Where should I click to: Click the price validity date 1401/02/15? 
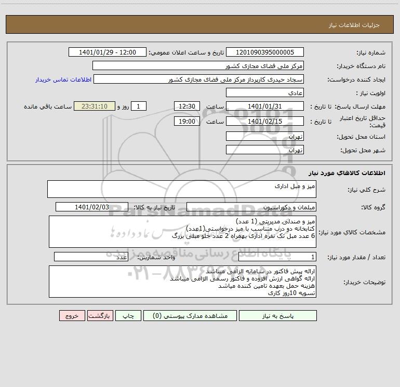(265, 121)
